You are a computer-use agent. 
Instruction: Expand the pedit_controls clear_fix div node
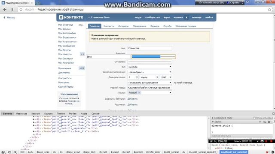tap(34, 131)
